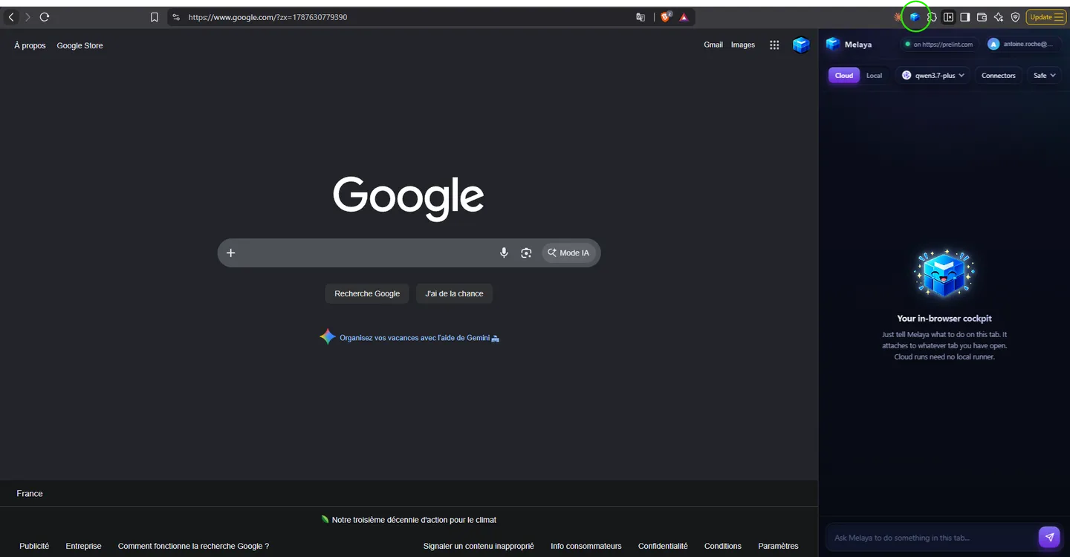Image resolution: width=1070 pixels, height=557 pixels.
Task: Send the message with the purple arrow button
Action: coord(1049,537)
